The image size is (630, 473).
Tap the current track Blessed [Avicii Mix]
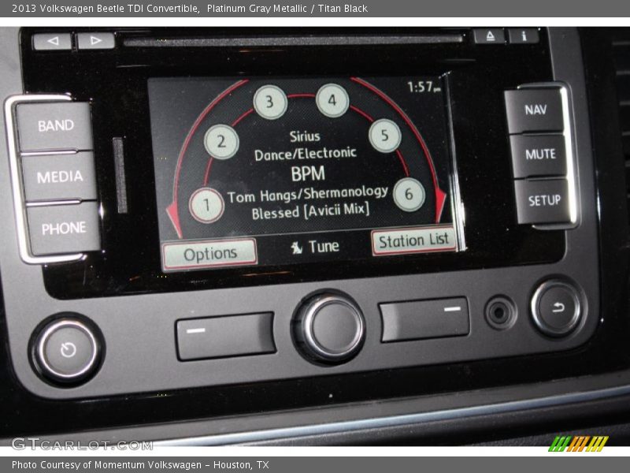pyautogui.click(x=311, y=210)
